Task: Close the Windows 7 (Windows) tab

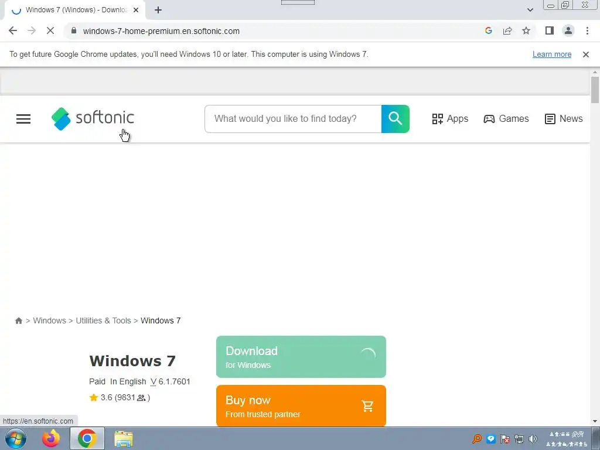Action: (x=136, y=11)
